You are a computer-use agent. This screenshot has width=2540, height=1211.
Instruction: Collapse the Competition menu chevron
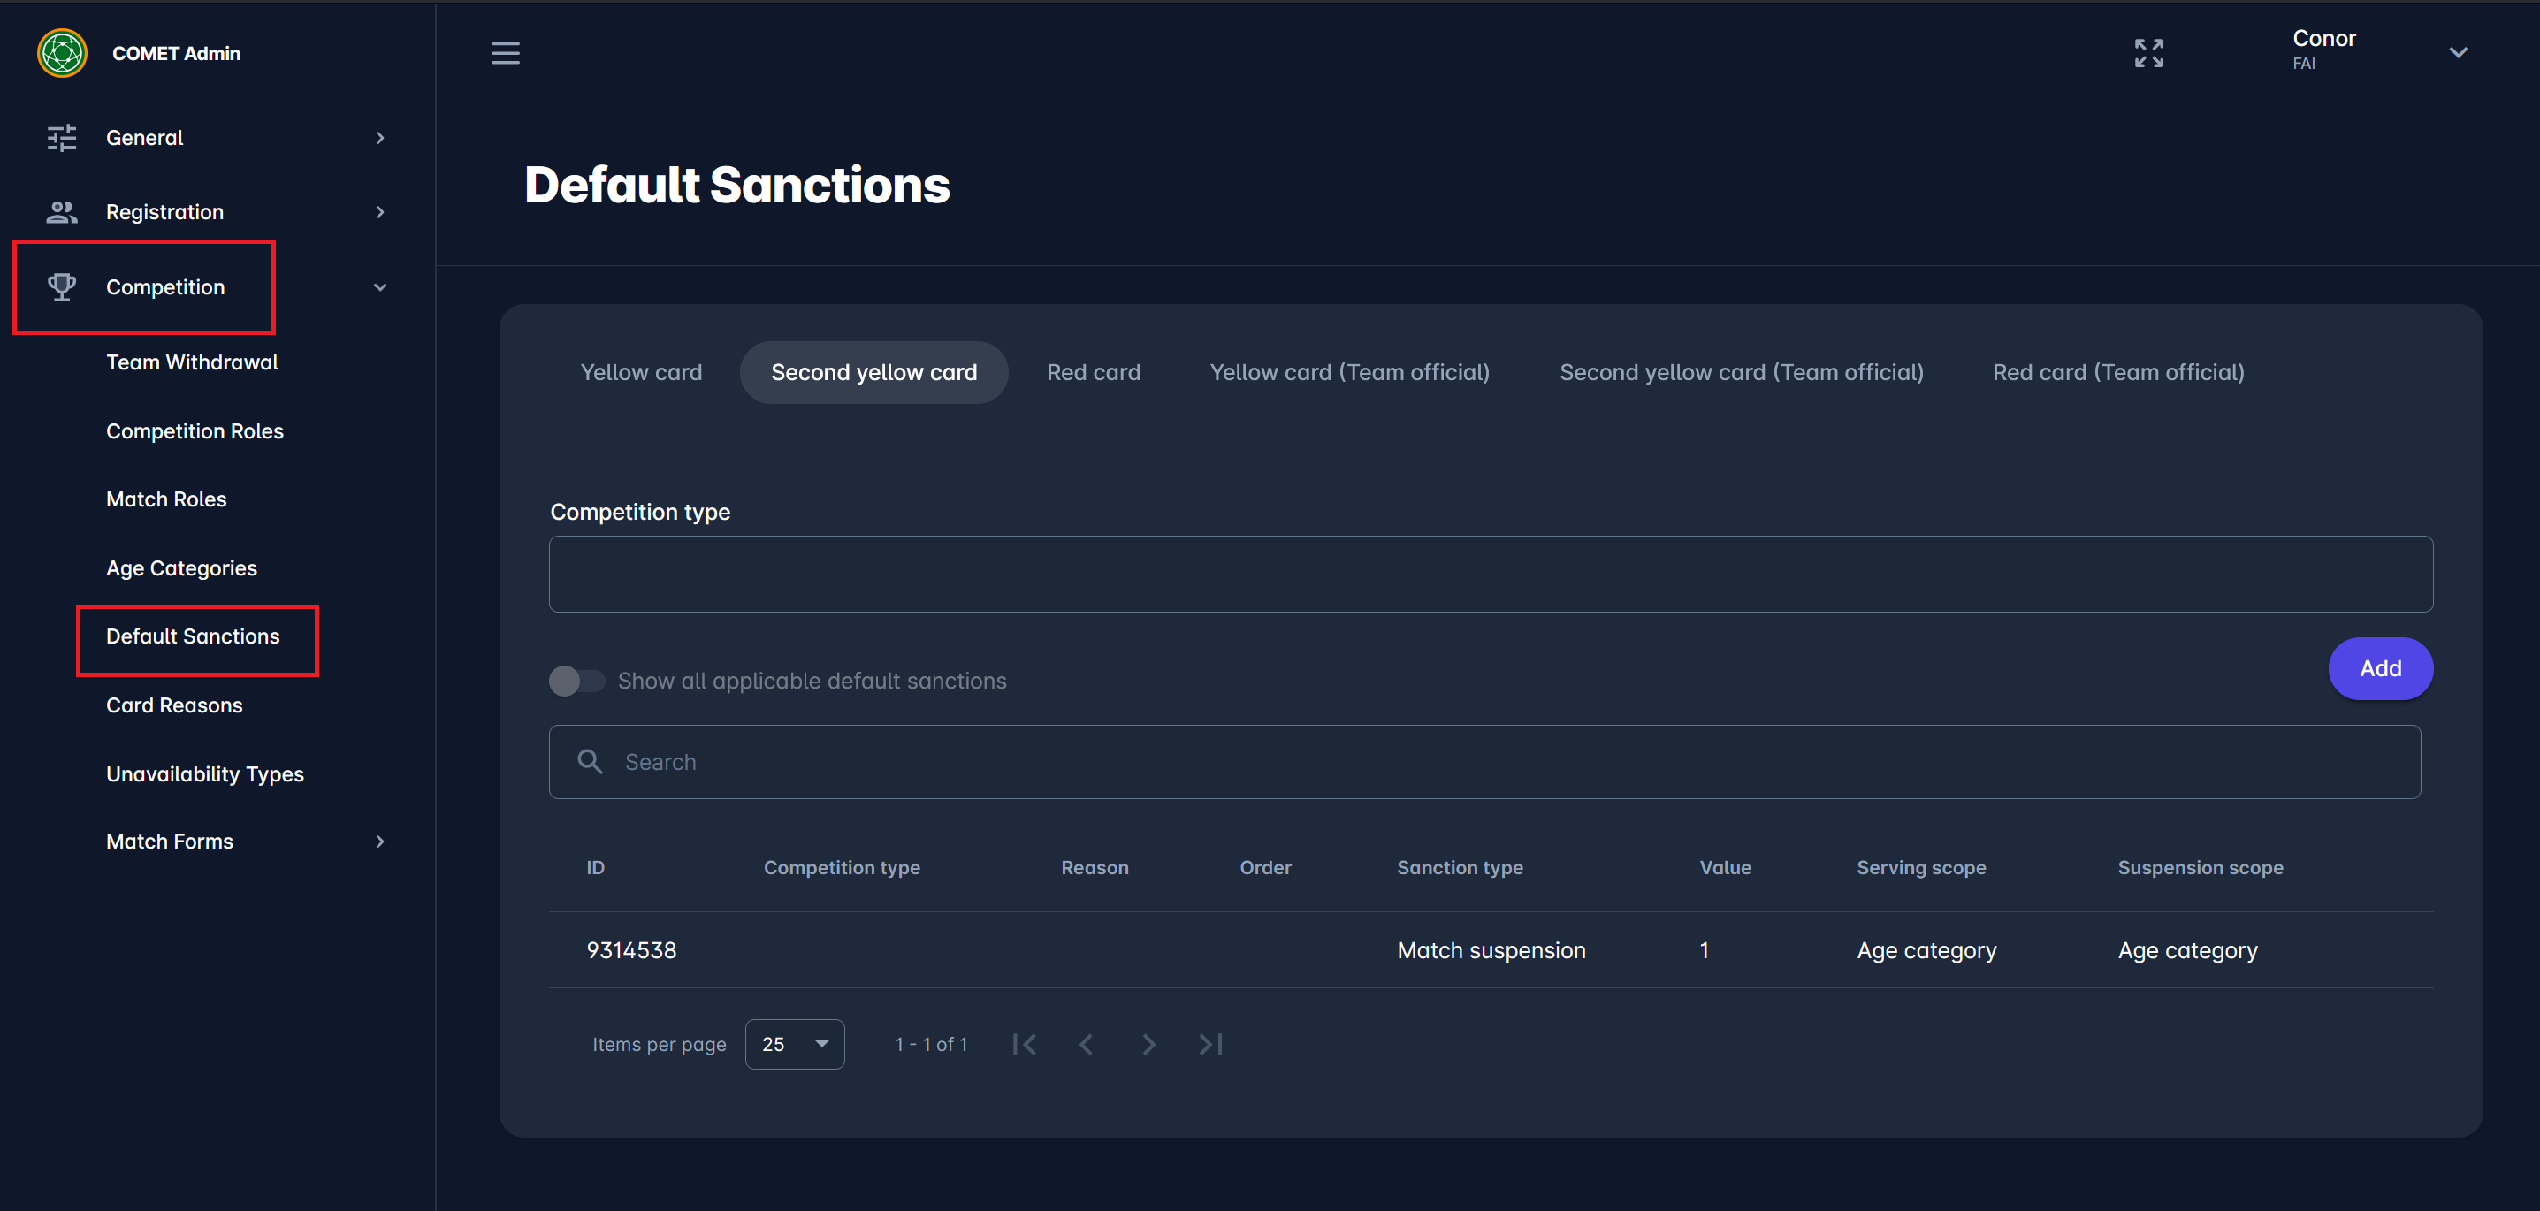click(x=379, y=287)
